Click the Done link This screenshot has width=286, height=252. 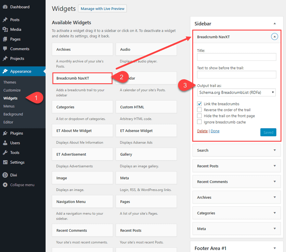pos(215,131)
